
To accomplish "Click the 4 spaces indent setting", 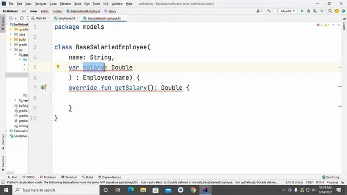I will click(x=332, y=182).
